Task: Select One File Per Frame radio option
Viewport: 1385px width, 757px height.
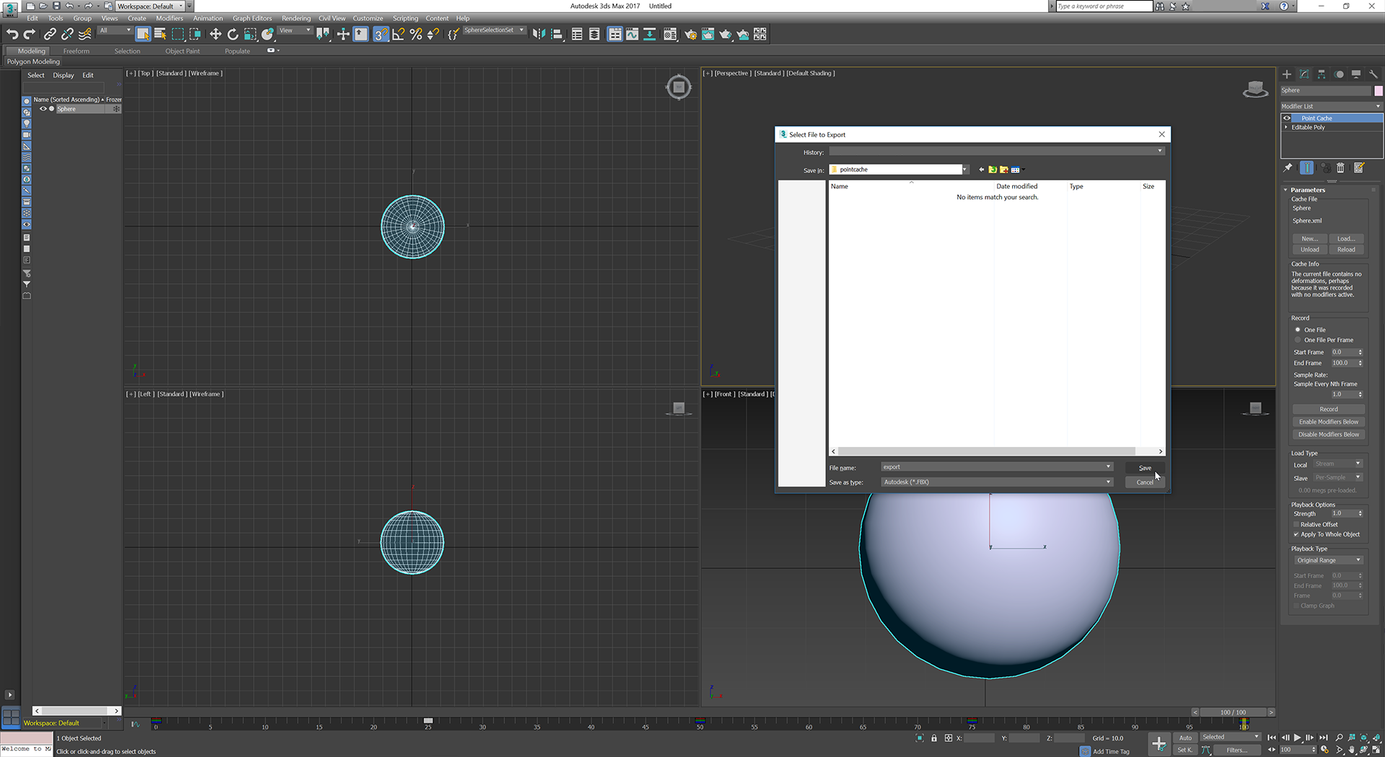Action: [x=1298, y=340]
